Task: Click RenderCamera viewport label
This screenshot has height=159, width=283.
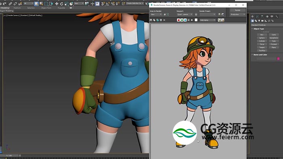Action: 13,15
